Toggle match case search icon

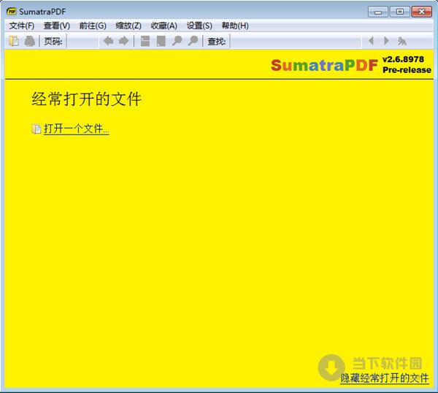[x=402, y=41]
